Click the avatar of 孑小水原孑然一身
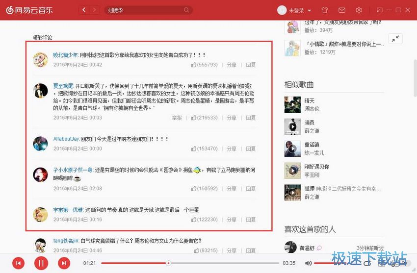 pos(40,175)
